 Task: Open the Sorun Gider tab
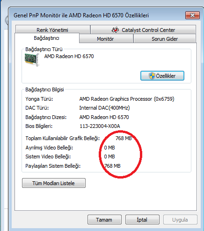(x=165, y=39)
